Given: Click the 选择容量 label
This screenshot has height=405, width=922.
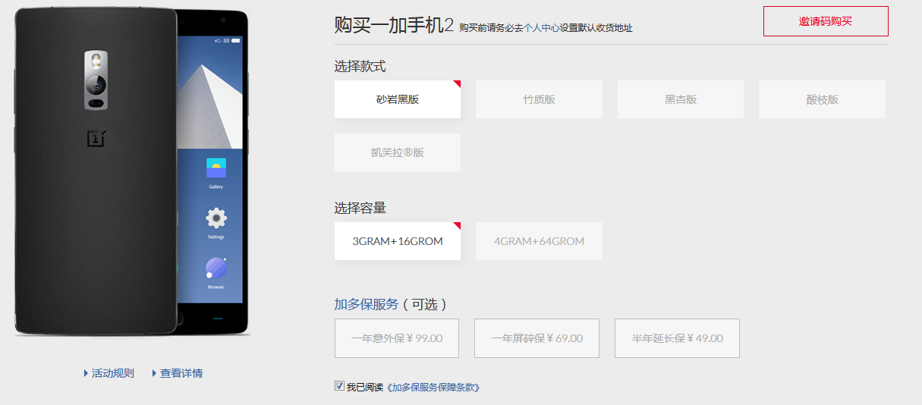Looking at the screenshot, I should 360,208.
